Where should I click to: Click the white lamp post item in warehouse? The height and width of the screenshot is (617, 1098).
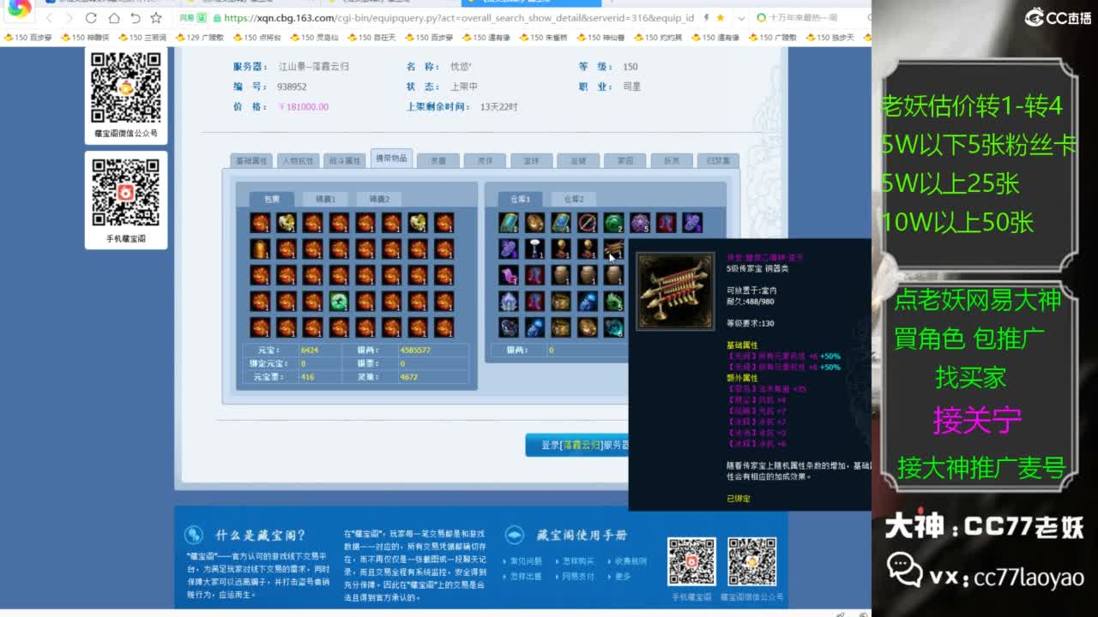[x=535, y=249]
